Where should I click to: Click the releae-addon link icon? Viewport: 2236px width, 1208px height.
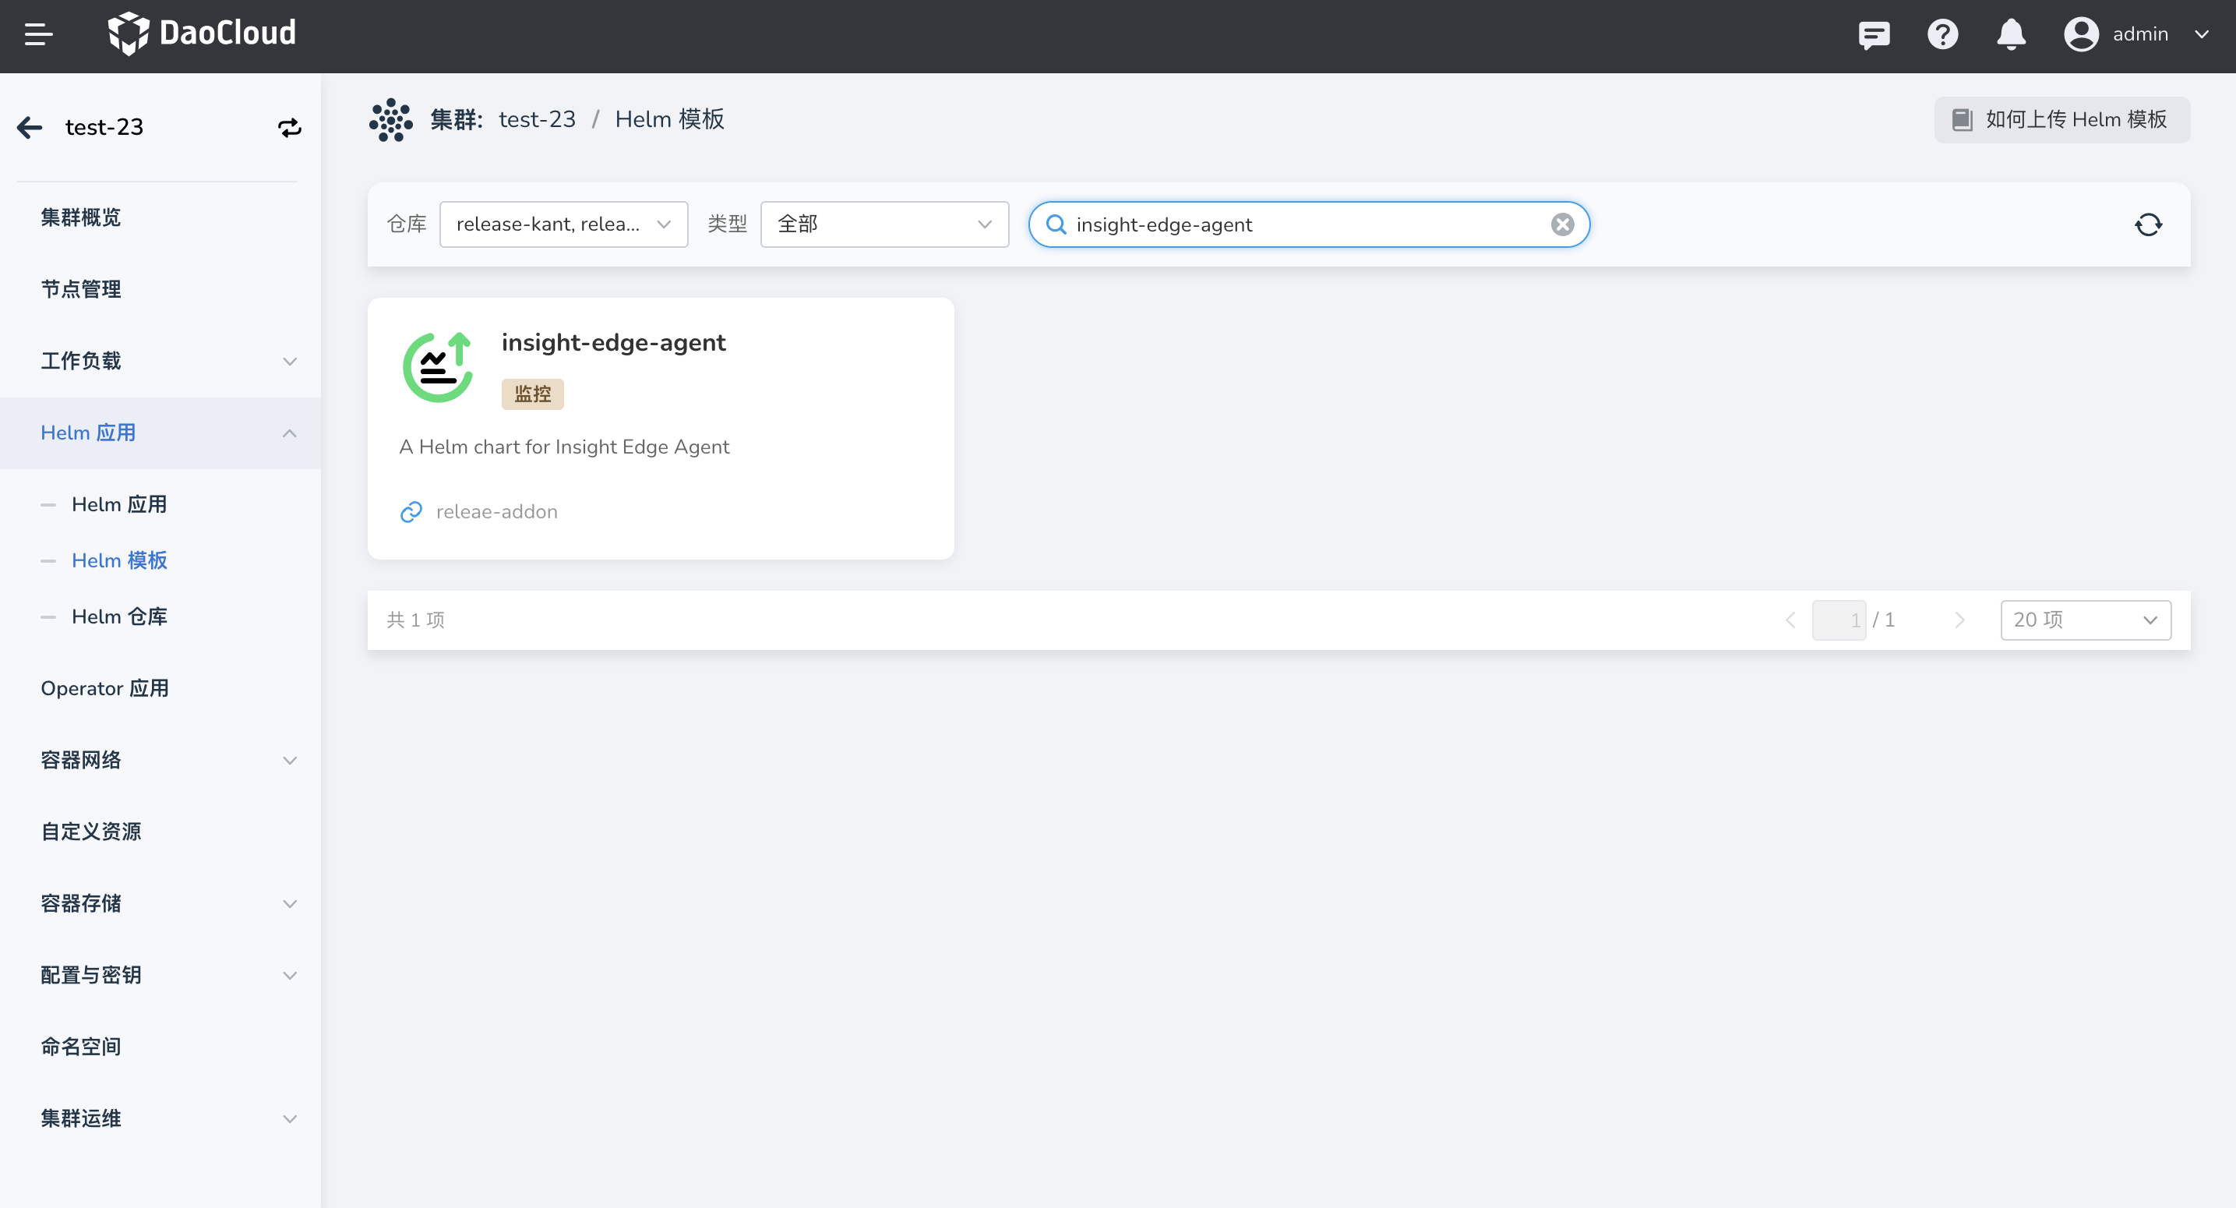(x=411, y=512)
